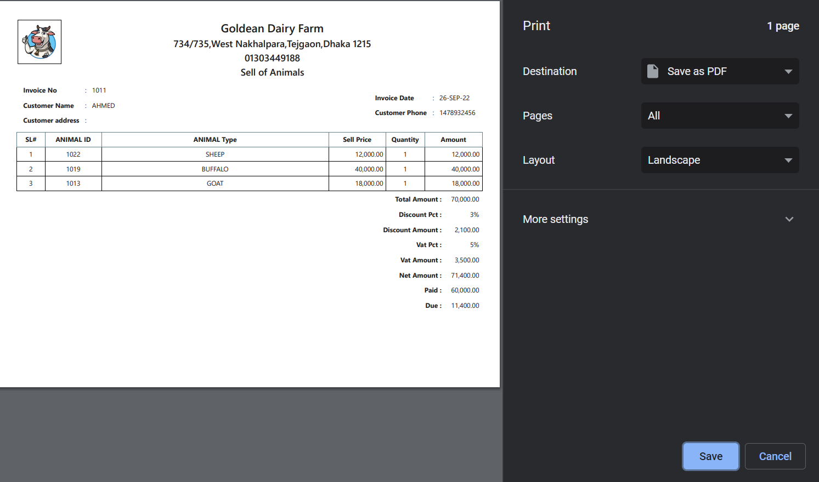
Task: Click invoice number value 1011
Action: [99, 90]
